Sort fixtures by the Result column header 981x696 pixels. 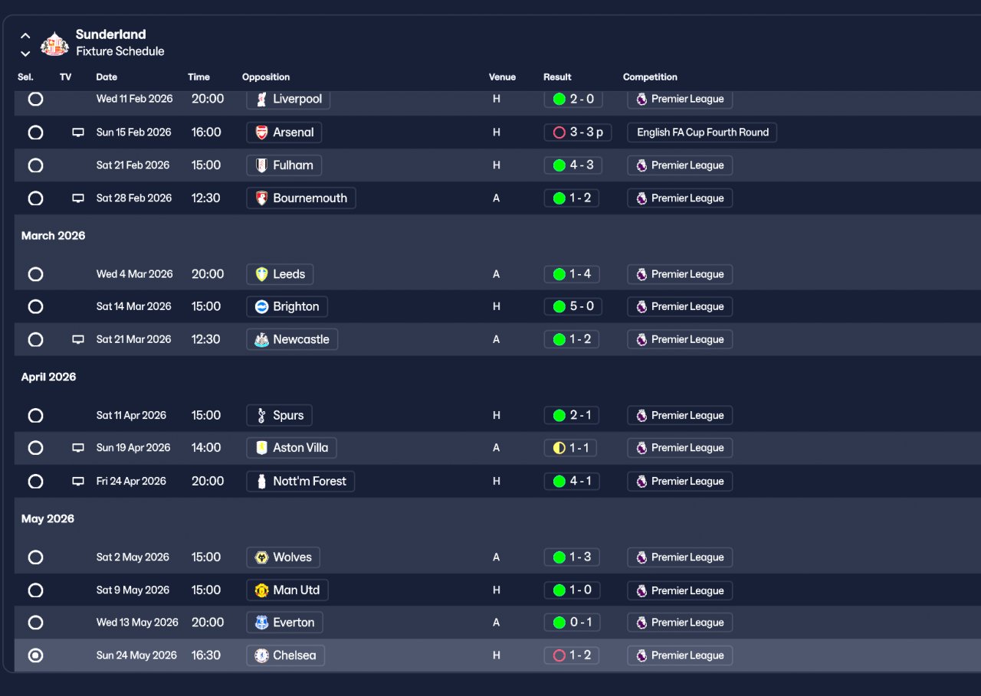click(x=557, y=77)
